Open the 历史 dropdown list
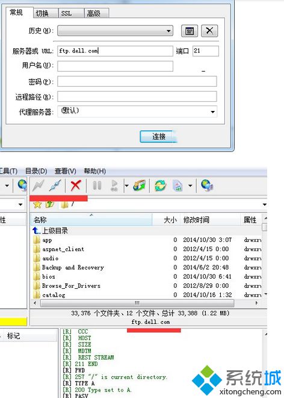 coord(116,31)
